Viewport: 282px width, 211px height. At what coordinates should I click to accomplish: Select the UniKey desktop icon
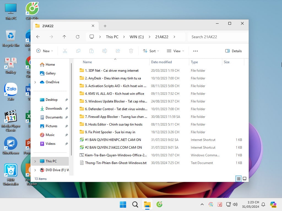(11, 65)
